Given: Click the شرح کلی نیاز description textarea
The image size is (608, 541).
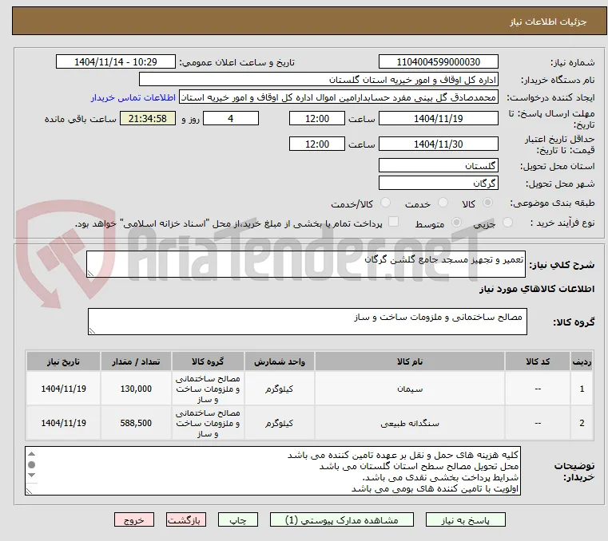Looking at the screenshot, I should [305, 264].
